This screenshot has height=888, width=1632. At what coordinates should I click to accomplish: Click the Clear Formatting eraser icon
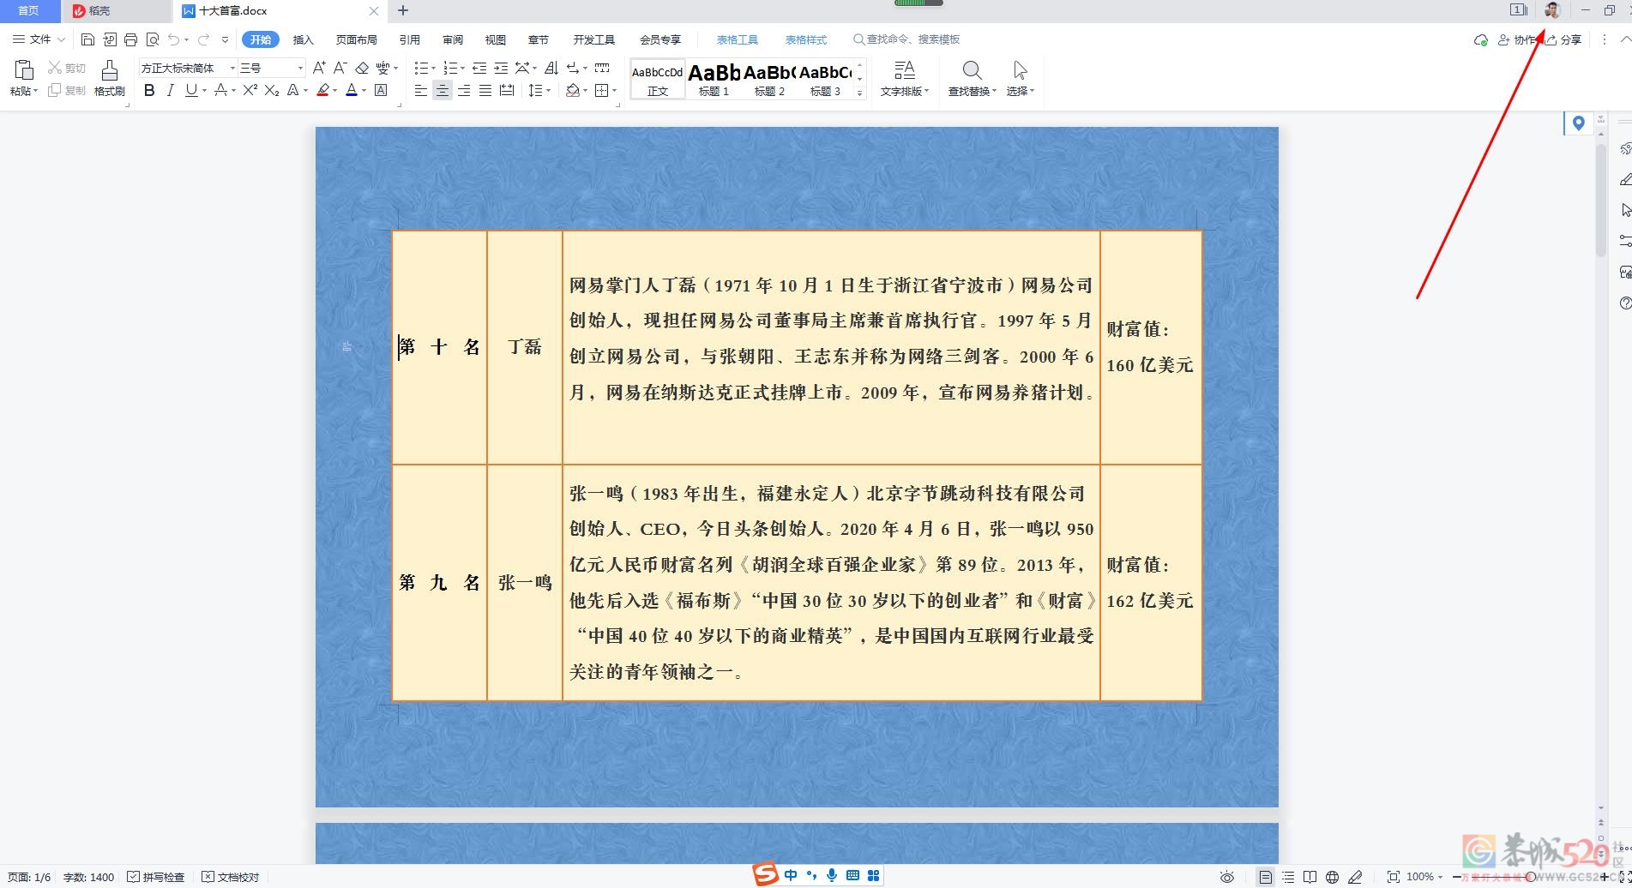click(362, 68)
